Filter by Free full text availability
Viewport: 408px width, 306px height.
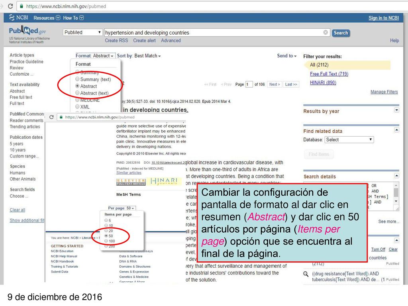[x=21, y=97]
